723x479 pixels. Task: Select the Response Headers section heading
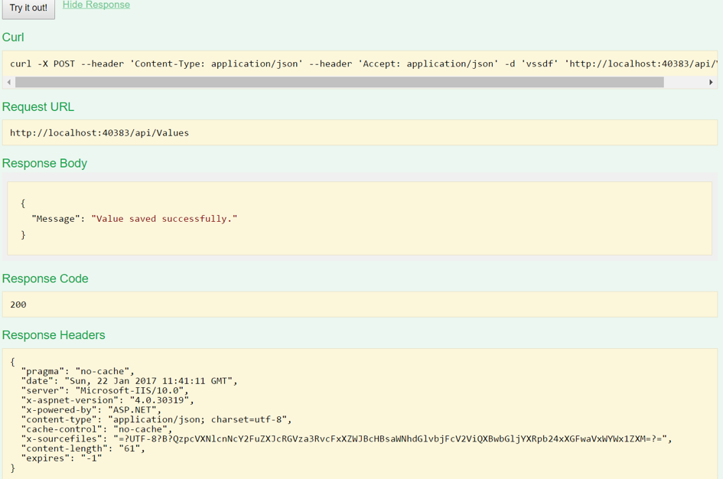[54, 335]
